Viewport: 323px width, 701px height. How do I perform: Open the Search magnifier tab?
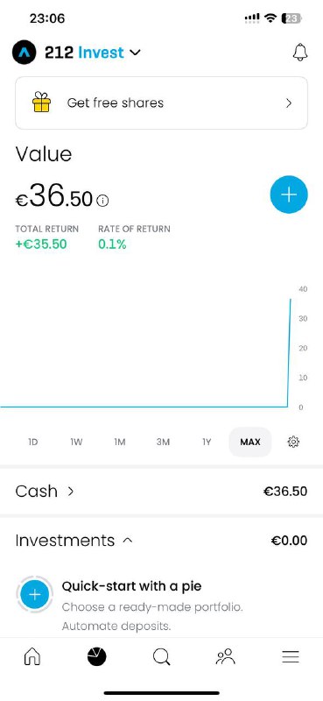161,656
